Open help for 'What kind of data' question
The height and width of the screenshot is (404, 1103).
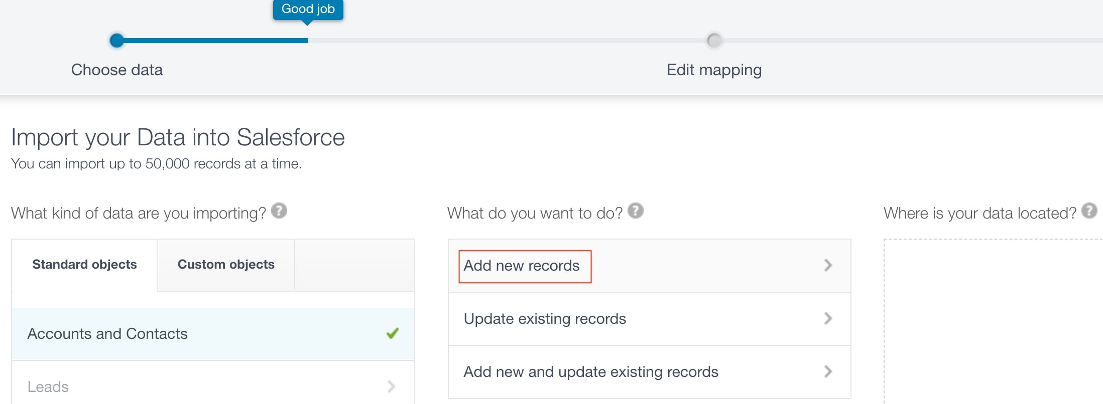(279, 211)
